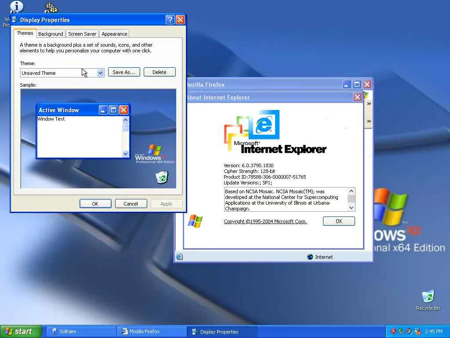Switch to the Themes tab
The height and width of the screenshot is (338, 450).
[x=25, y=33]
